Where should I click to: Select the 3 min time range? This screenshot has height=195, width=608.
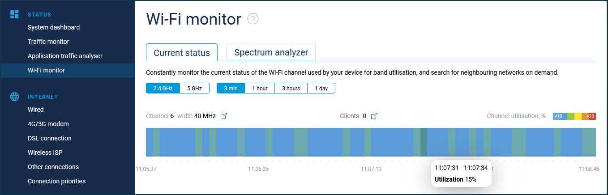pos(231,88)
